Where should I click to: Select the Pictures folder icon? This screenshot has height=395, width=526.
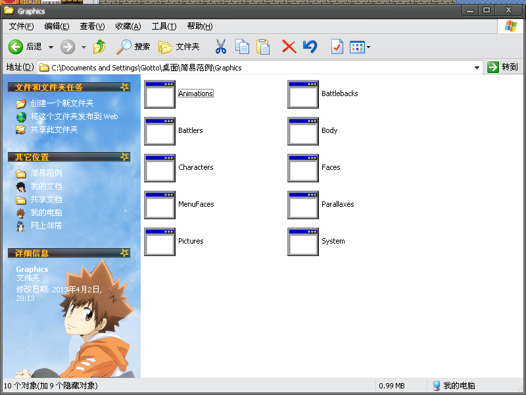(160, 242)
